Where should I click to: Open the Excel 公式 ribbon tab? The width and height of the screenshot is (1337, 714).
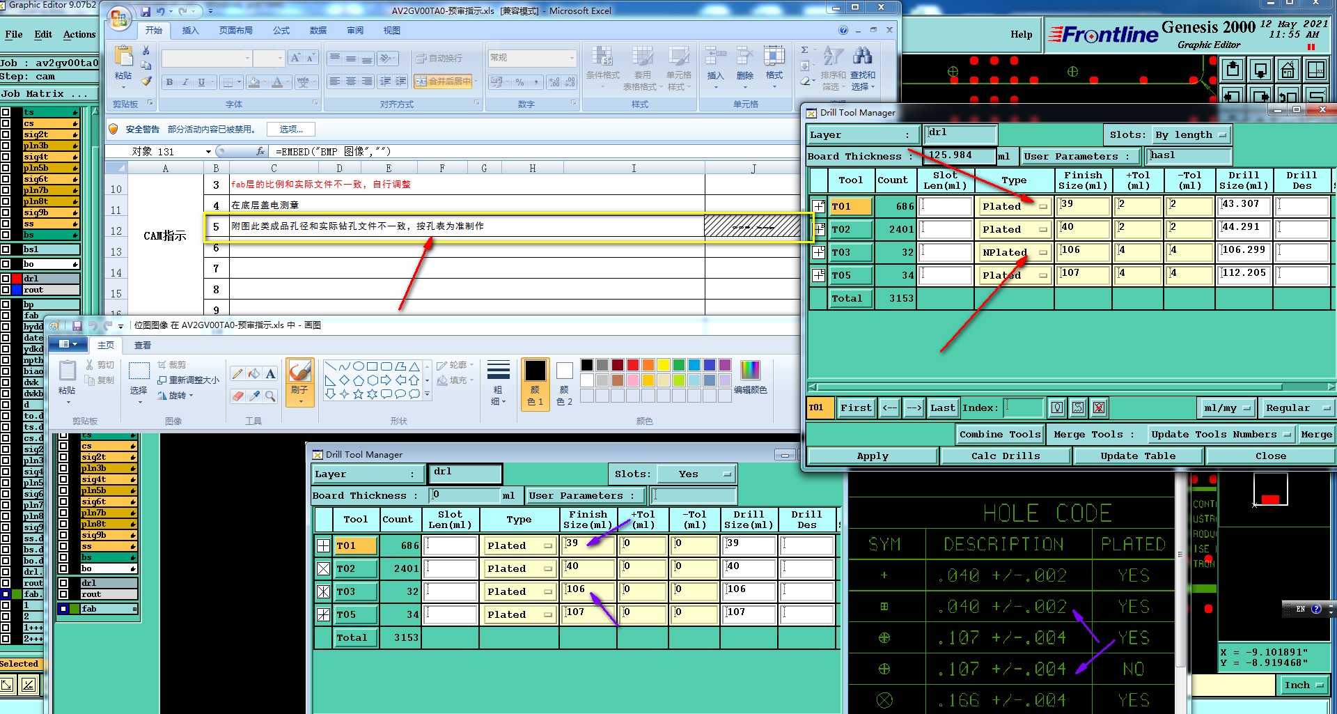coord(281,31)
